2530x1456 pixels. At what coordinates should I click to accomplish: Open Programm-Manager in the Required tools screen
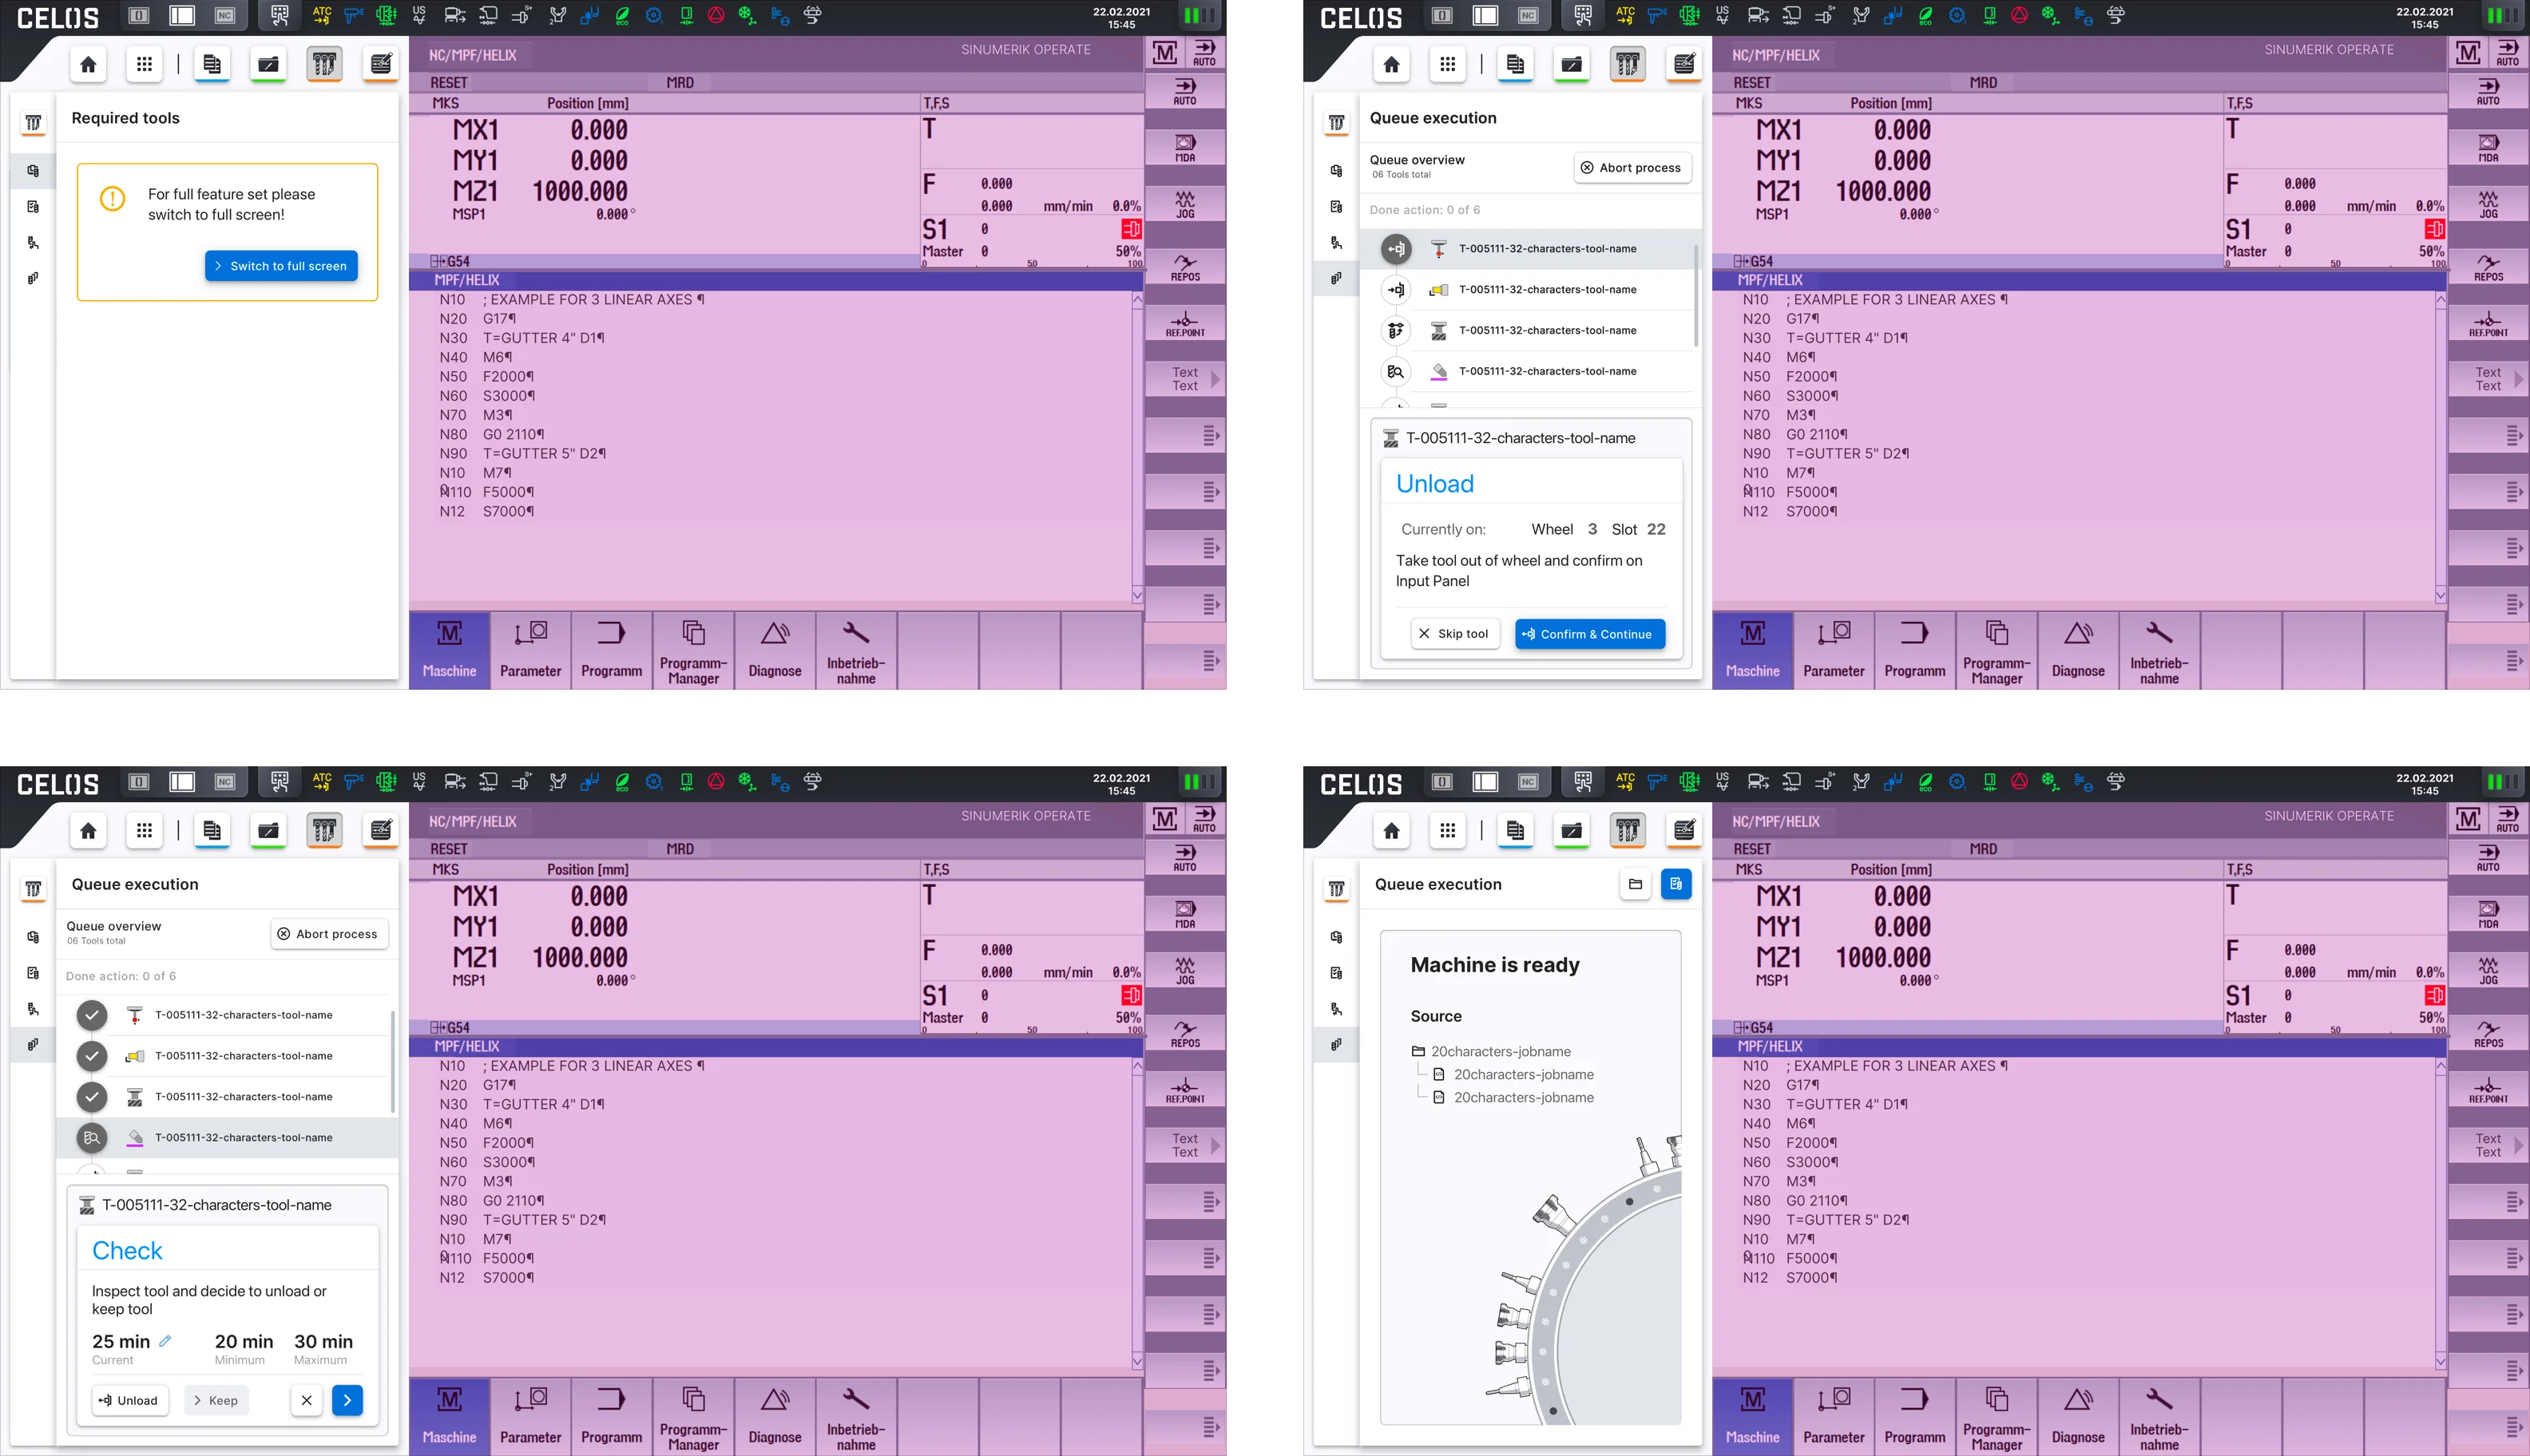click(693, 651)
